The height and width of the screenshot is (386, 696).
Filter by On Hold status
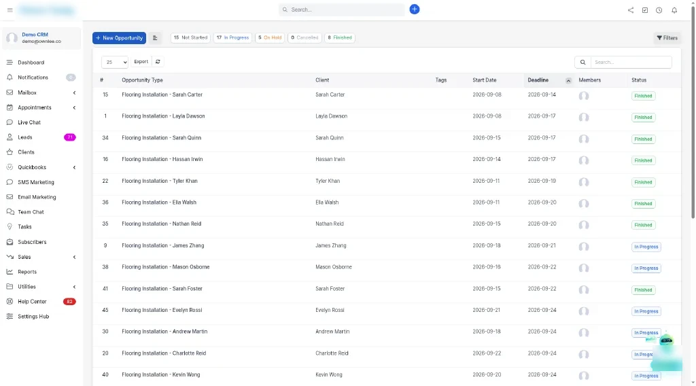pos(270,37)
